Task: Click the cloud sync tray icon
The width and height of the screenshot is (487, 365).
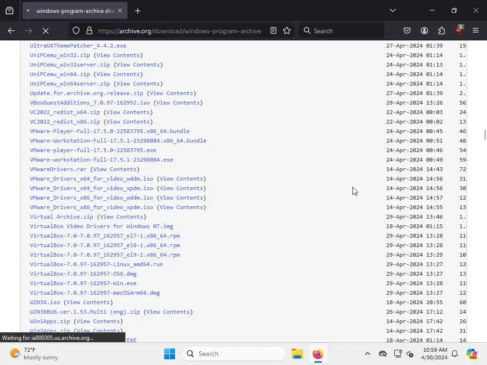Action: pyautogui.click(x=383, y=354)
